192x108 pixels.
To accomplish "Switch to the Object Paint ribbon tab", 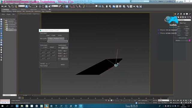I will click(x=33, y=9).
